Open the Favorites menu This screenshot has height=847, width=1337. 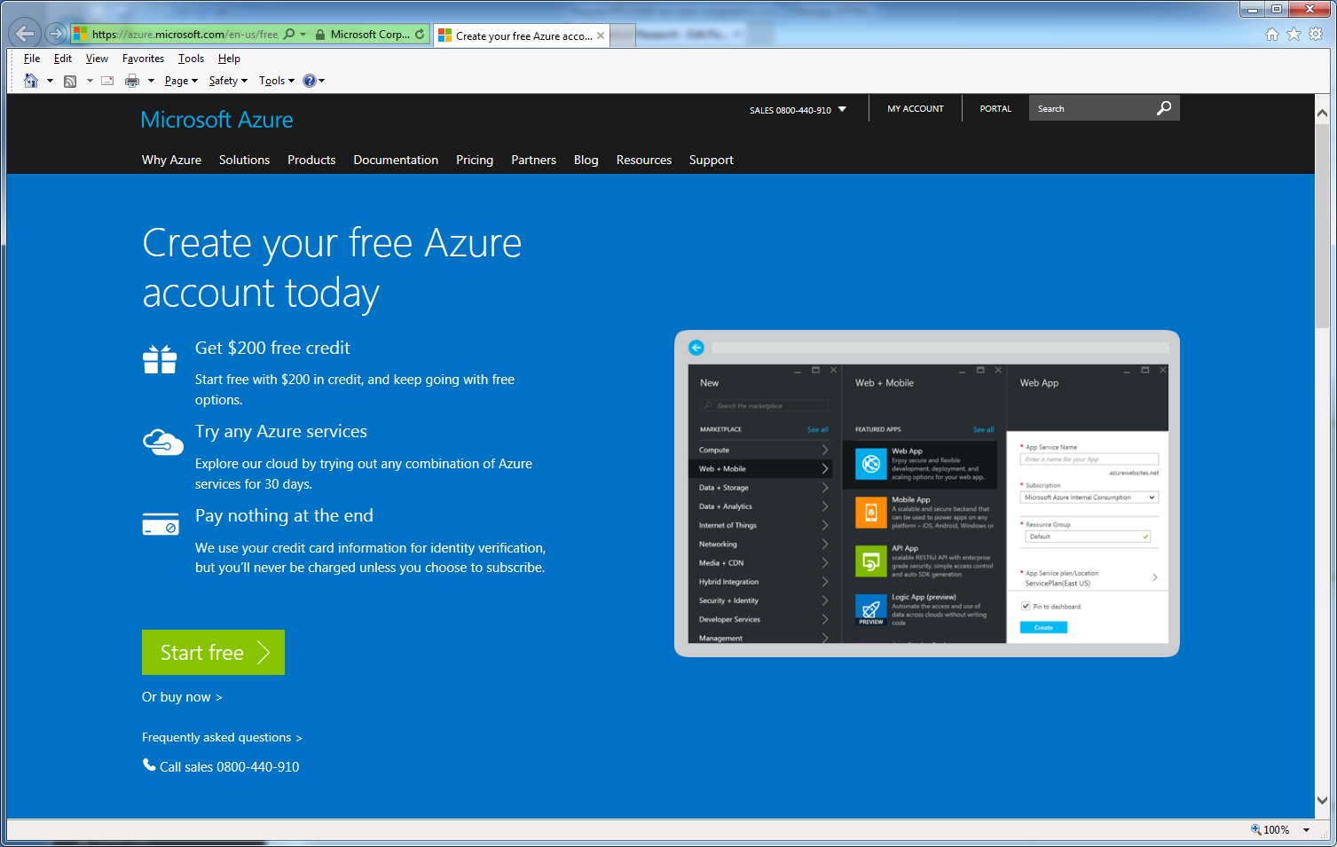click(143, 59)
